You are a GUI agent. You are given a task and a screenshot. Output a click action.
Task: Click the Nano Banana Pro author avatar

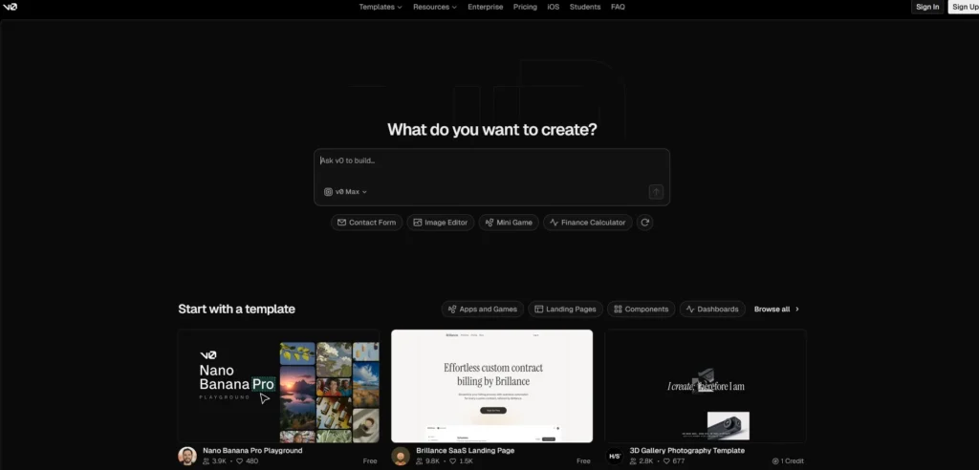187,456
